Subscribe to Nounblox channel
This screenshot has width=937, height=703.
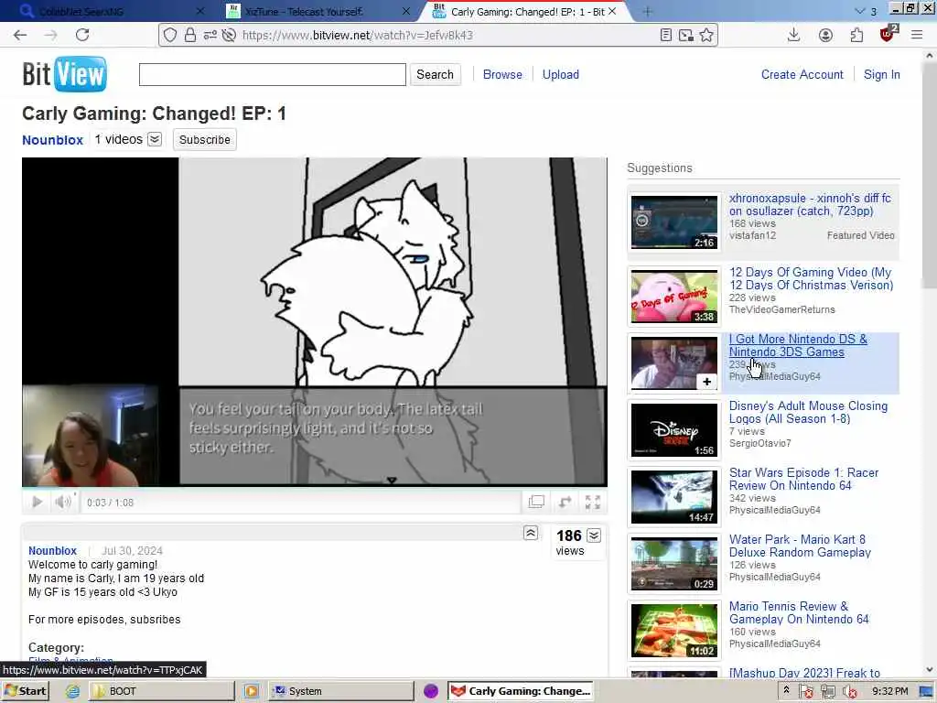(205, 139)
